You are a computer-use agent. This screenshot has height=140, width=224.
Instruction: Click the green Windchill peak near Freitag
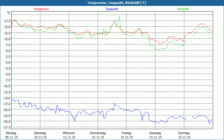coord(120,17)
